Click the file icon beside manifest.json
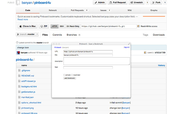The height and width of the screenshot is (114, 183). click(x=19, y=97)
